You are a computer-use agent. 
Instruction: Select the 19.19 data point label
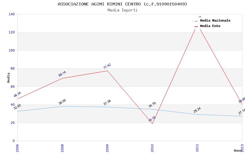click(152, 119)
